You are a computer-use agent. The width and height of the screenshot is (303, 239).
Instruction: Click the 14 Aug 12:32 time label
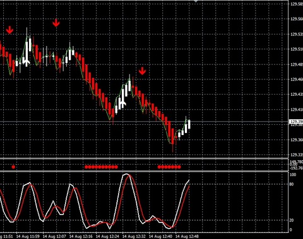(134, 236)
